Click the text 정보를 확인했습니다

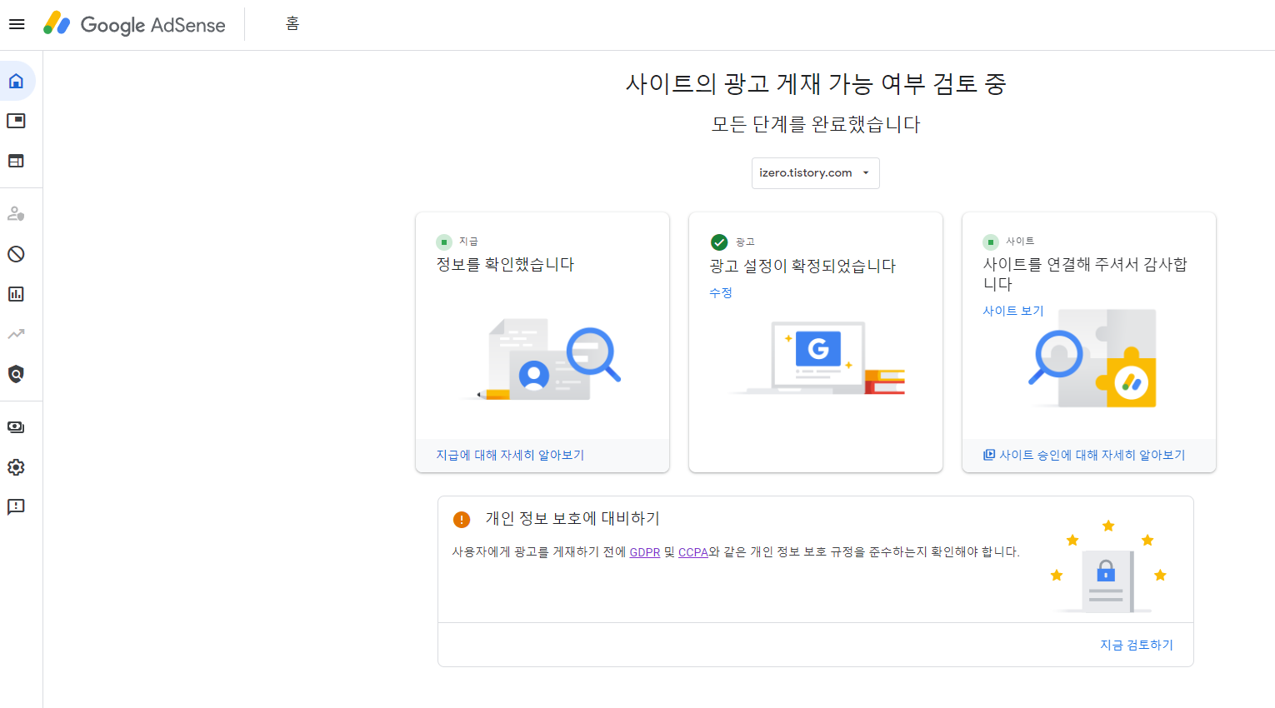[x=505, y=265]
